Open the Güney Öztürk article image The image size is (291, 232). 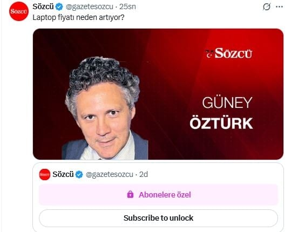pyautogui.click(x=158, y=94)
